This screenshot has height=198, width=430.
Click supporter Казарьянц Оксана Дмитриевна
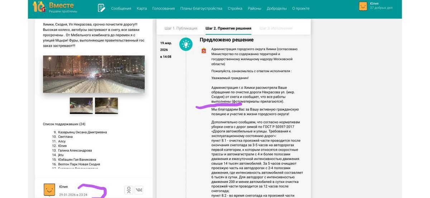click(x=82, y=132)
